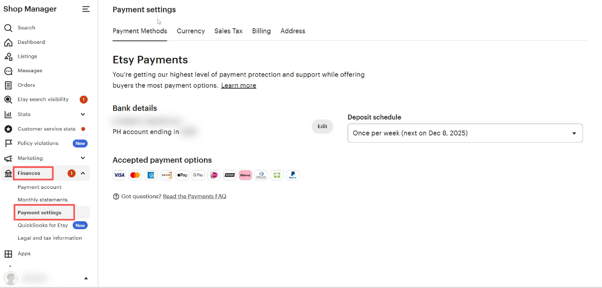
Task: Click the Shop Manager title
Action: pyautogui.click(x=30, y=9)
